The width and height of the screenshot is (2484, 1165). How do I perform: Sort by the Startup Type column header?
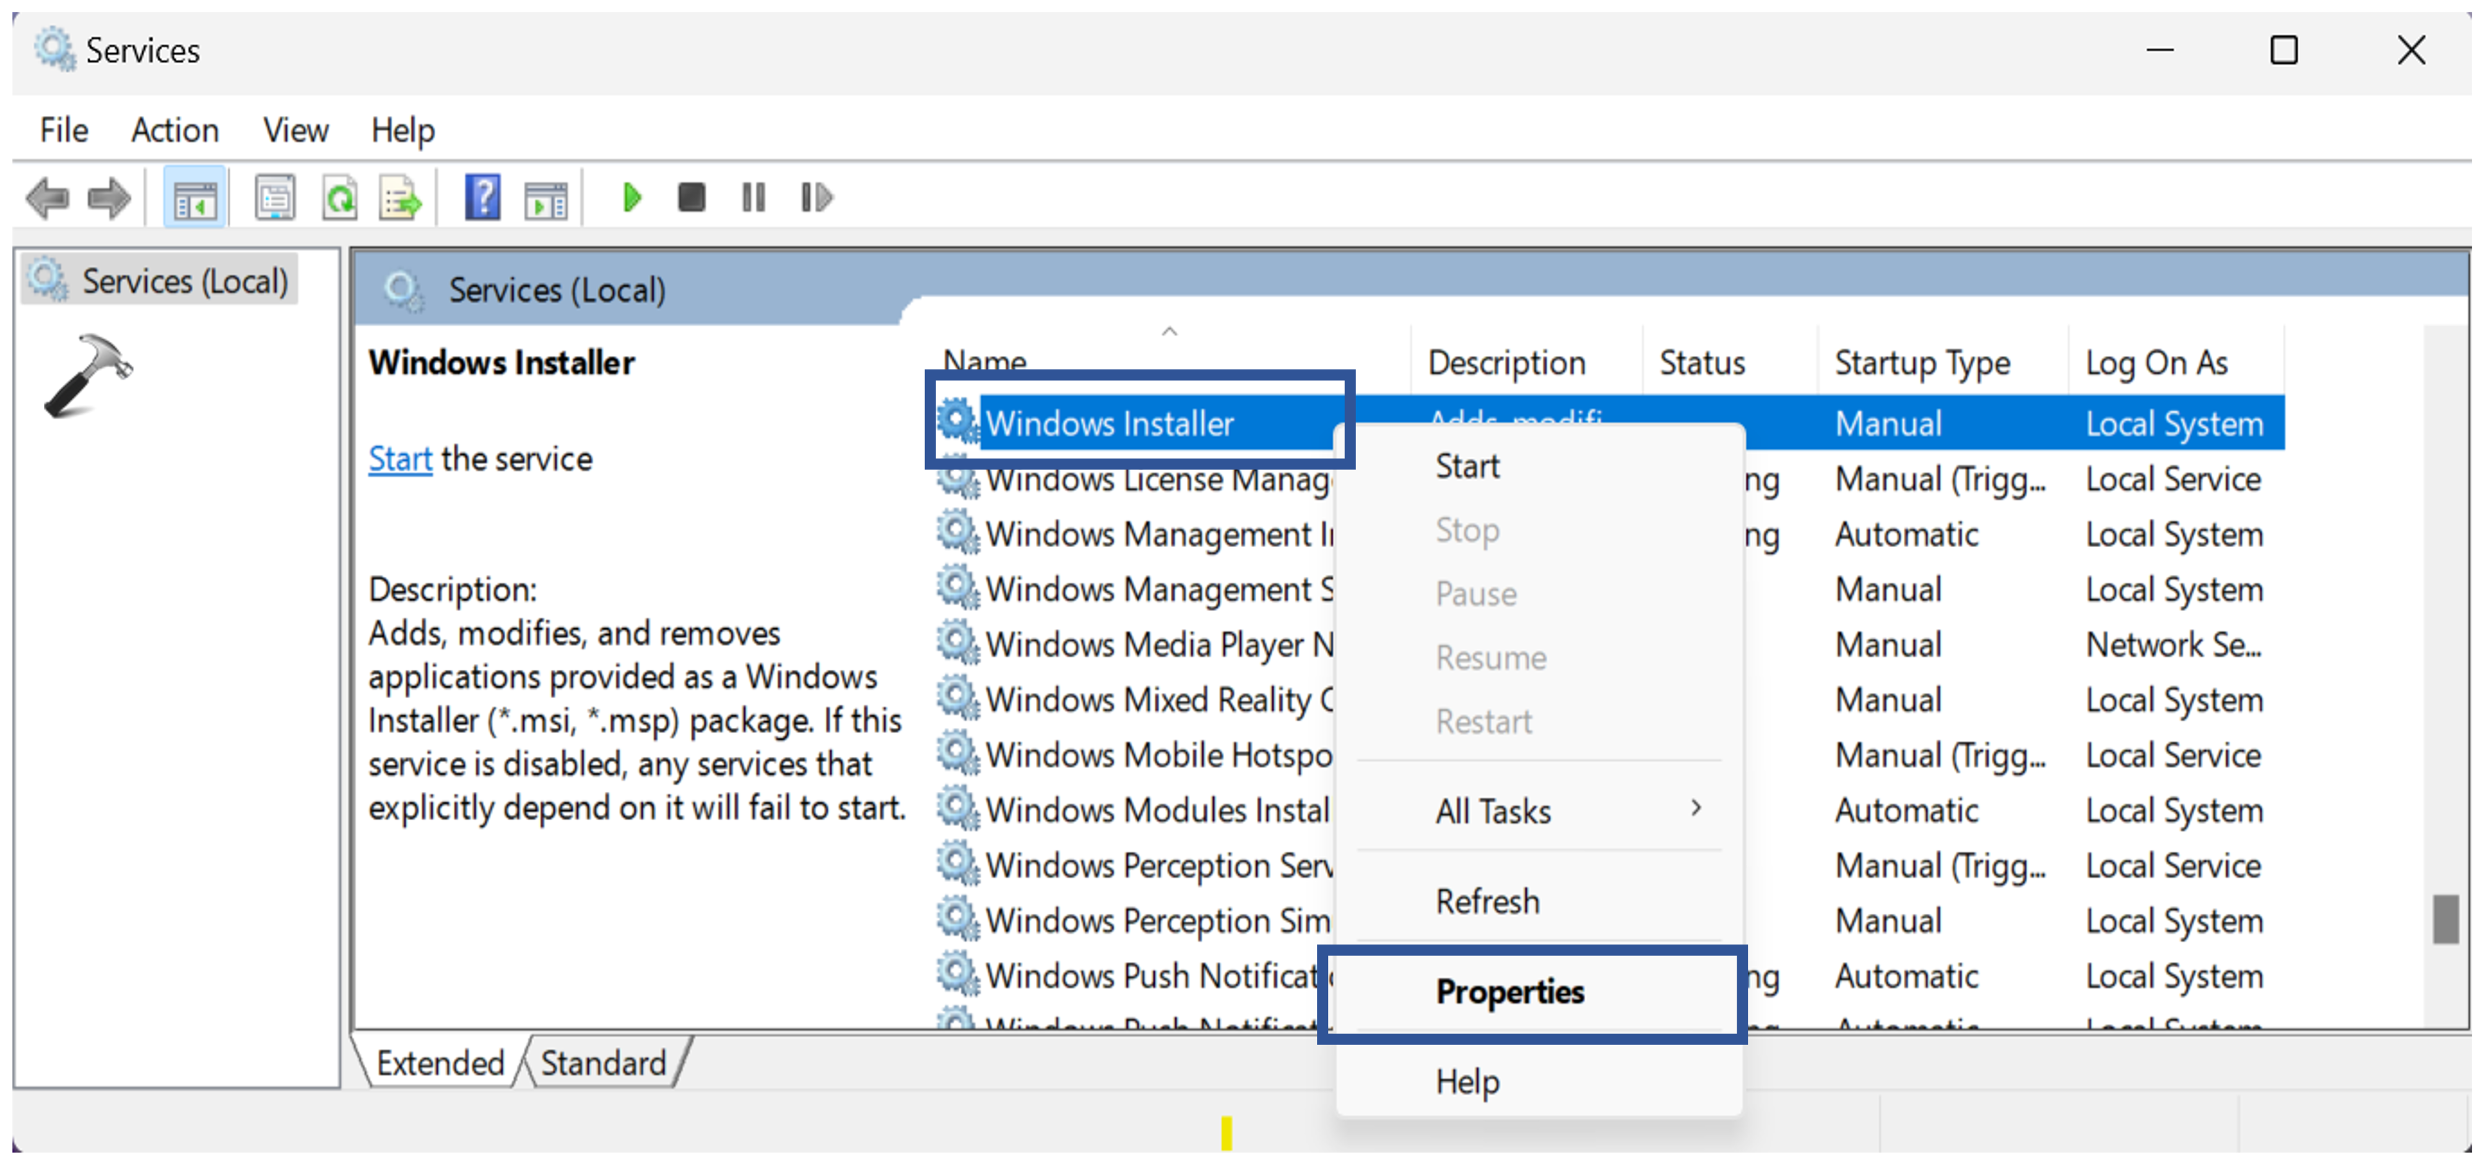(1921, 363)
